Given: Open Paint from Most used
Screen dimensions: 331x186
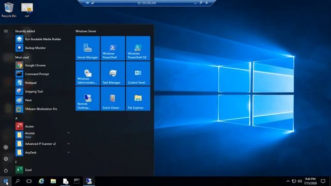Looking at the screenshot, I should pos(42,100).
